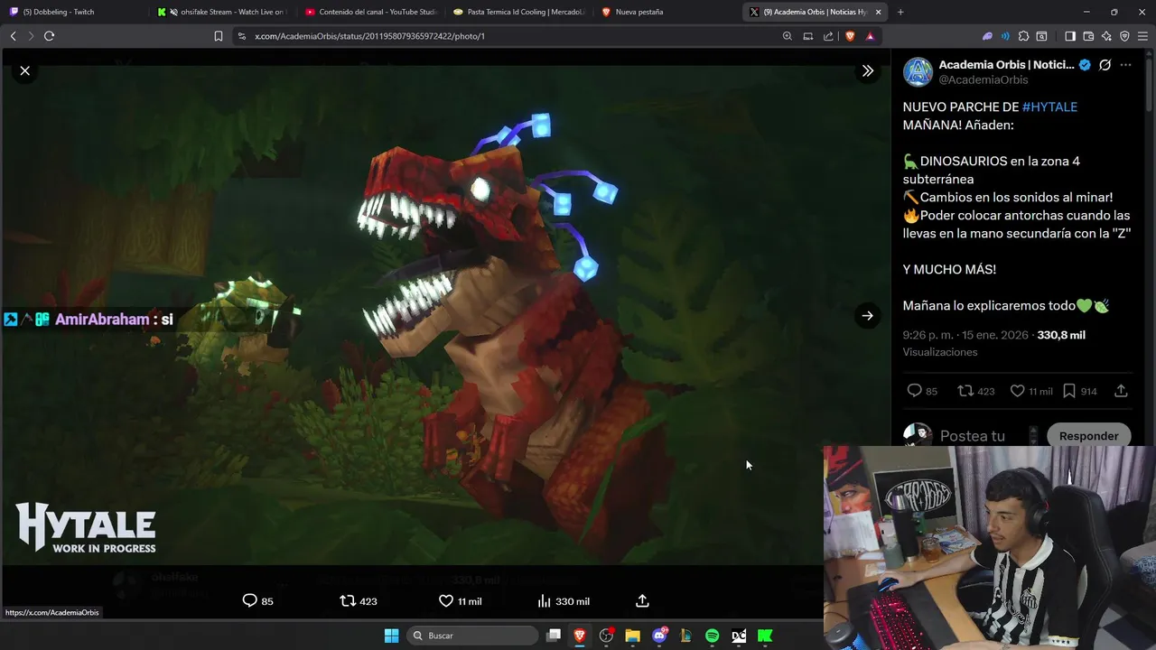
Task: Open Leo AI sparkle icon
Action: click(1106, 36)
